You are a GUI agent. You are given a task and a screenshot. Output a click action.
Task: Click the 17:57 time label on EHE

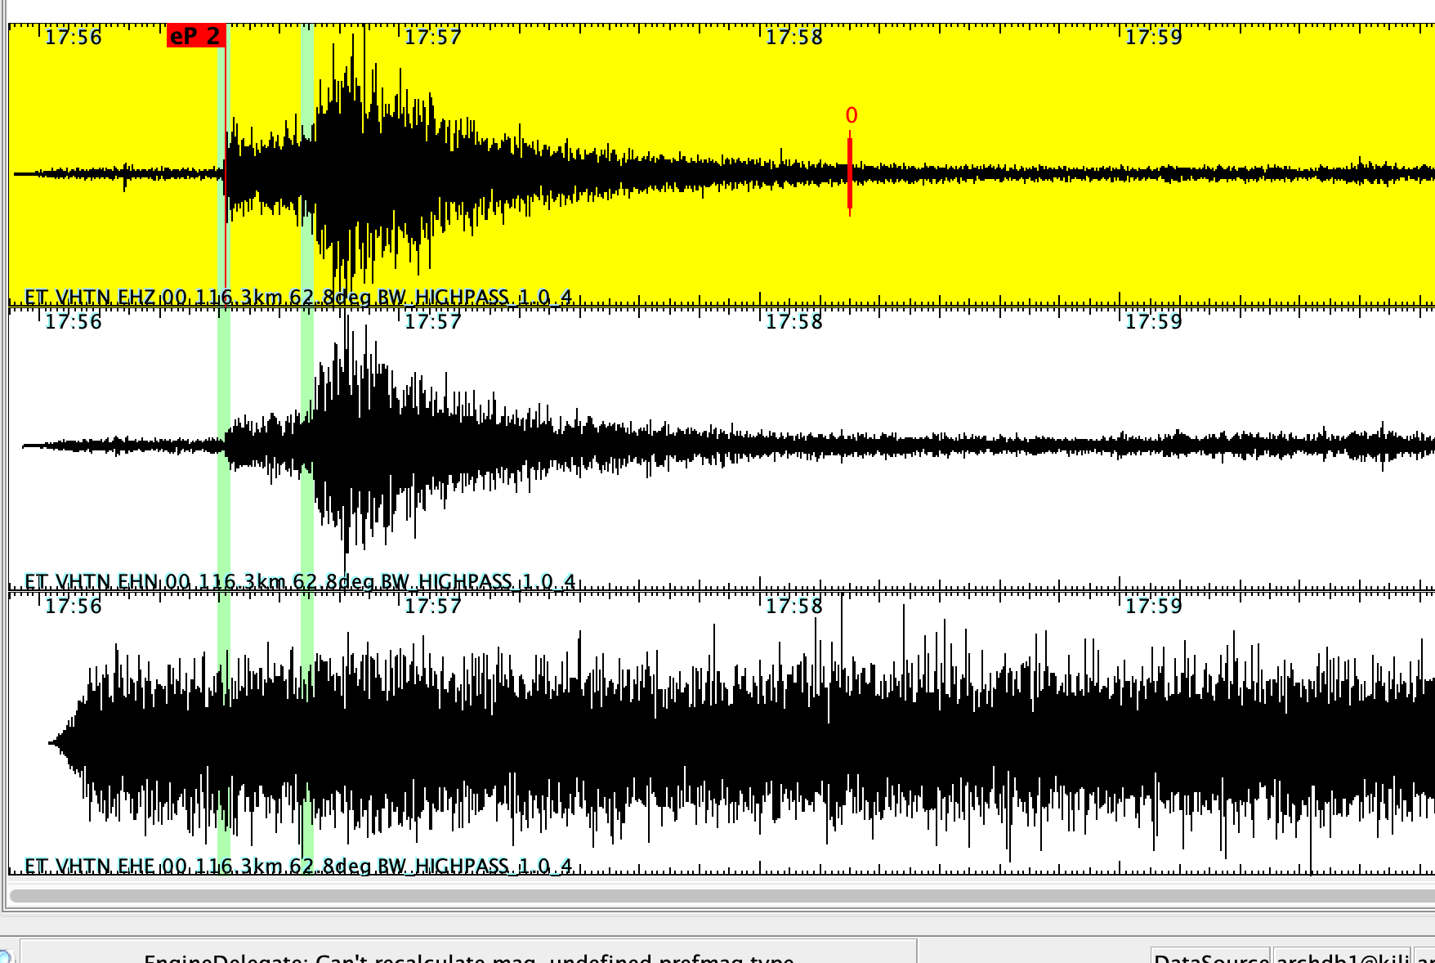tap(433, 606)
